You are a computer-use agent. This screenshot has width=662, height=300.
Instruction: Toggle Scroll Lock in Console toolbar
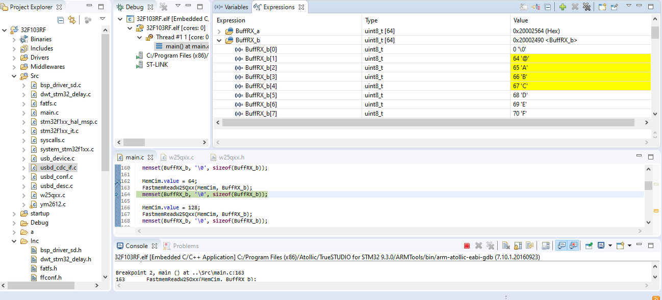[x=518, y=246]
